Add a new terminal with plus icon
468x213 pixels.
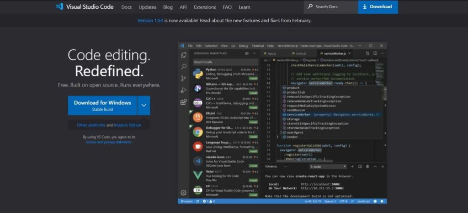pyautogui.click(x=352, y=166)
